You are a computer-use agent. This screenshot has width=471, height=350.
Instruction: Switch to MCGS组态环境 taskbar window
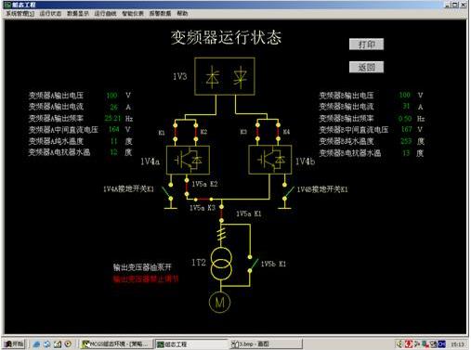[x=115, y=344]
